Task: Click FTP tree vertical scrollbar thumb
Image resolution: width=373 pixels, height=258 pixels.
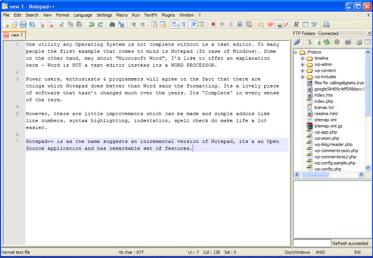Action: pyautogui.click(x=368, y=86)
